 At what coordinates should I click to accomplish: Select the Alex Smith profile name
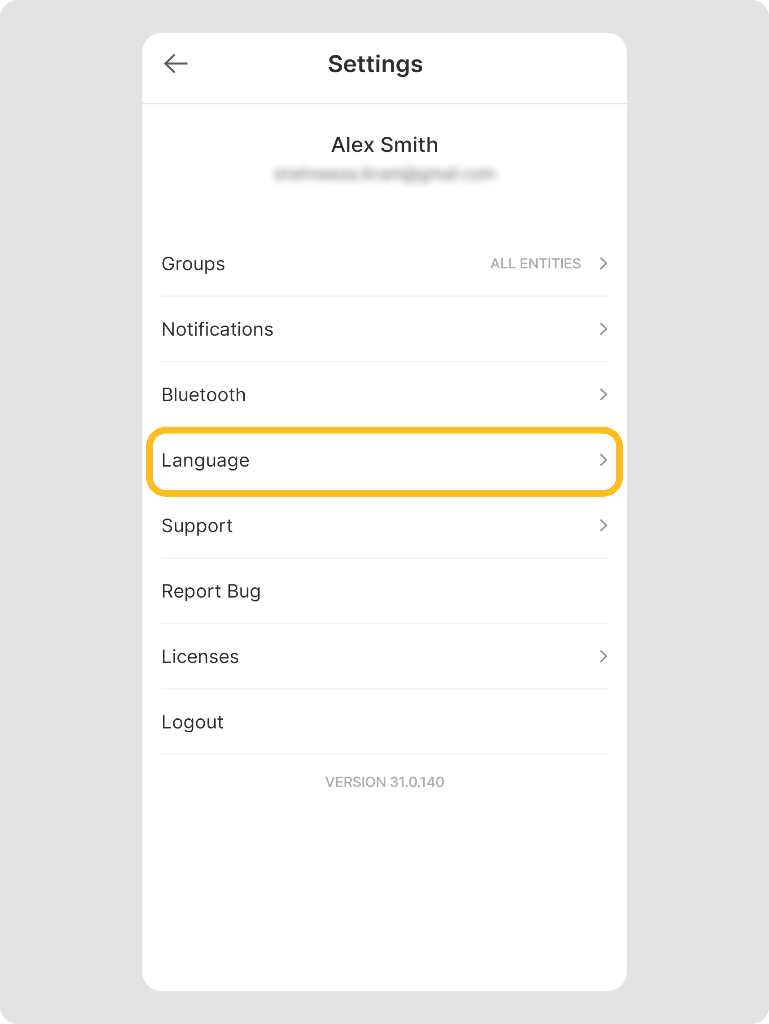384,145
